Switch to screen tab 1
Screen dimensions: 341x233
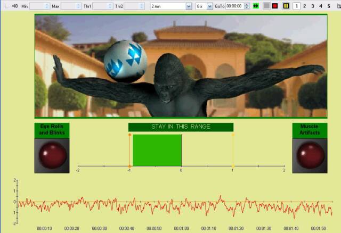pos(297,6)
